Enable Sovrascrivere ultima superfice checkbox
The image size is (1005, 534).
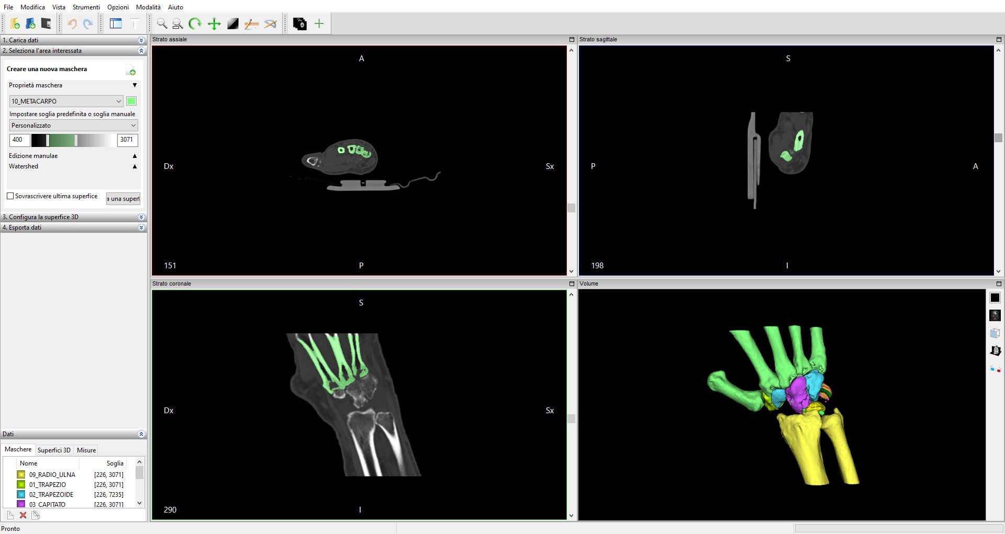tap(10, 196)
